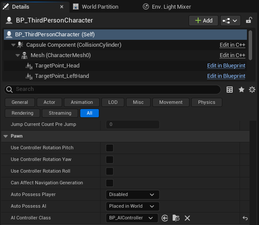Open the Blueprint/C++ edit dropdown
259x225 pixels.
(230, 21)
